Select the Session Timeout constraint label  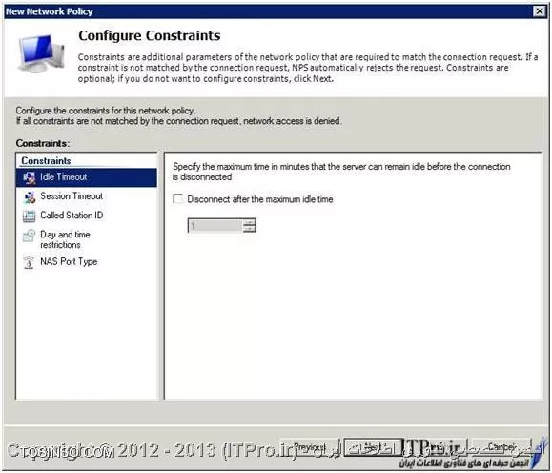click(x=72, y=195)
